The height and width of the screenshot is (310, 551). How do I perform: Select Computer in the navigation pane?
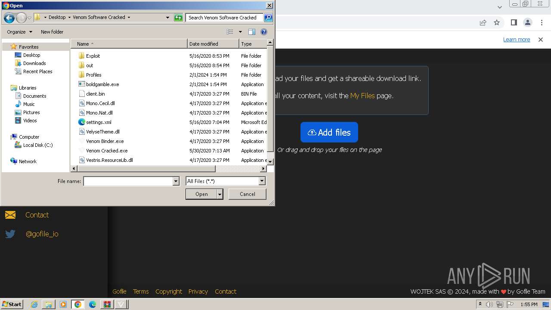click(x=29, y=137)
